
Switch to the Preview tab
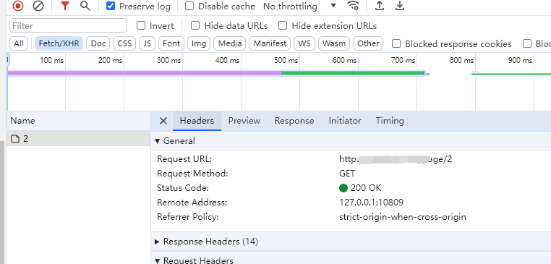[x=244, y=121]
